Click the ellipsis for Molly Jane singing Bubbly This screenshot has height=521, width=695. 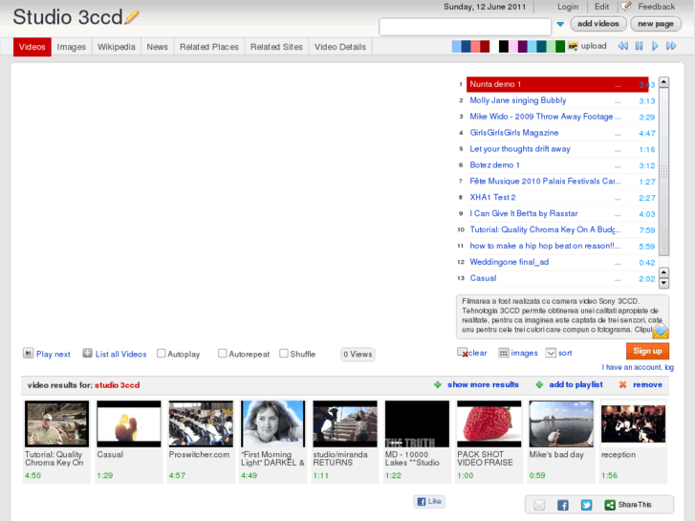(x=618, y=102)
